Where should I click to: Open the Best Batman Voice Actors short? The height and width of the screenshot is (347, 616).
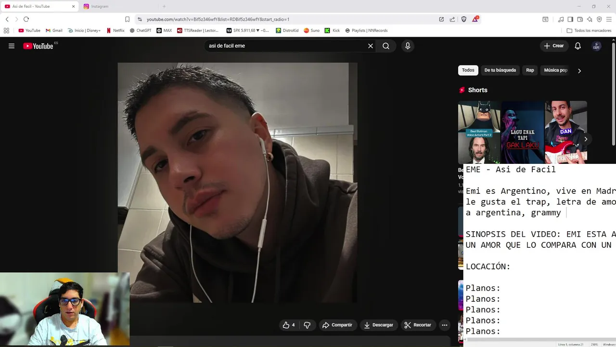pos(479,133)
